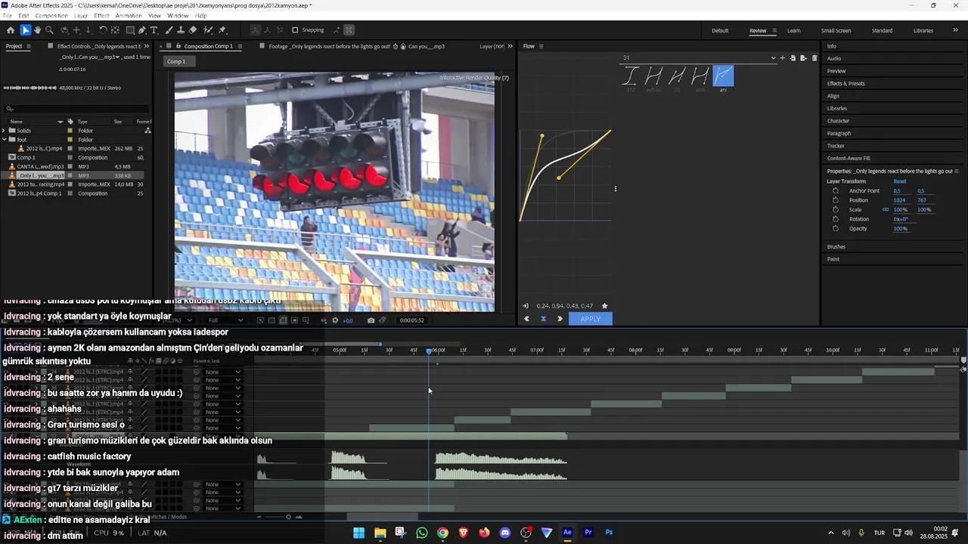Image resolution: width=968 pixels, height=544 pixels.
Task: Select the Brush tool
Action: 169,30
